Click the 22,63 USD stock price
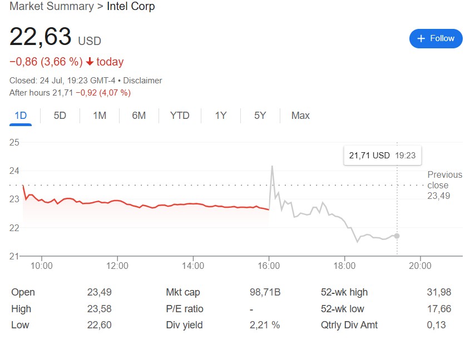Viewport: 475px width, 345px height. click(41, 37)
